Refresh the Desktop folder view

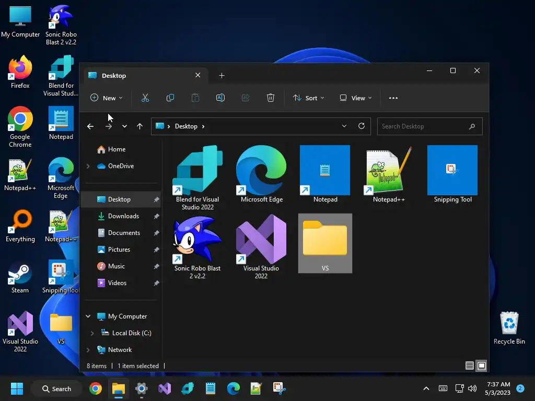point(362,126)
